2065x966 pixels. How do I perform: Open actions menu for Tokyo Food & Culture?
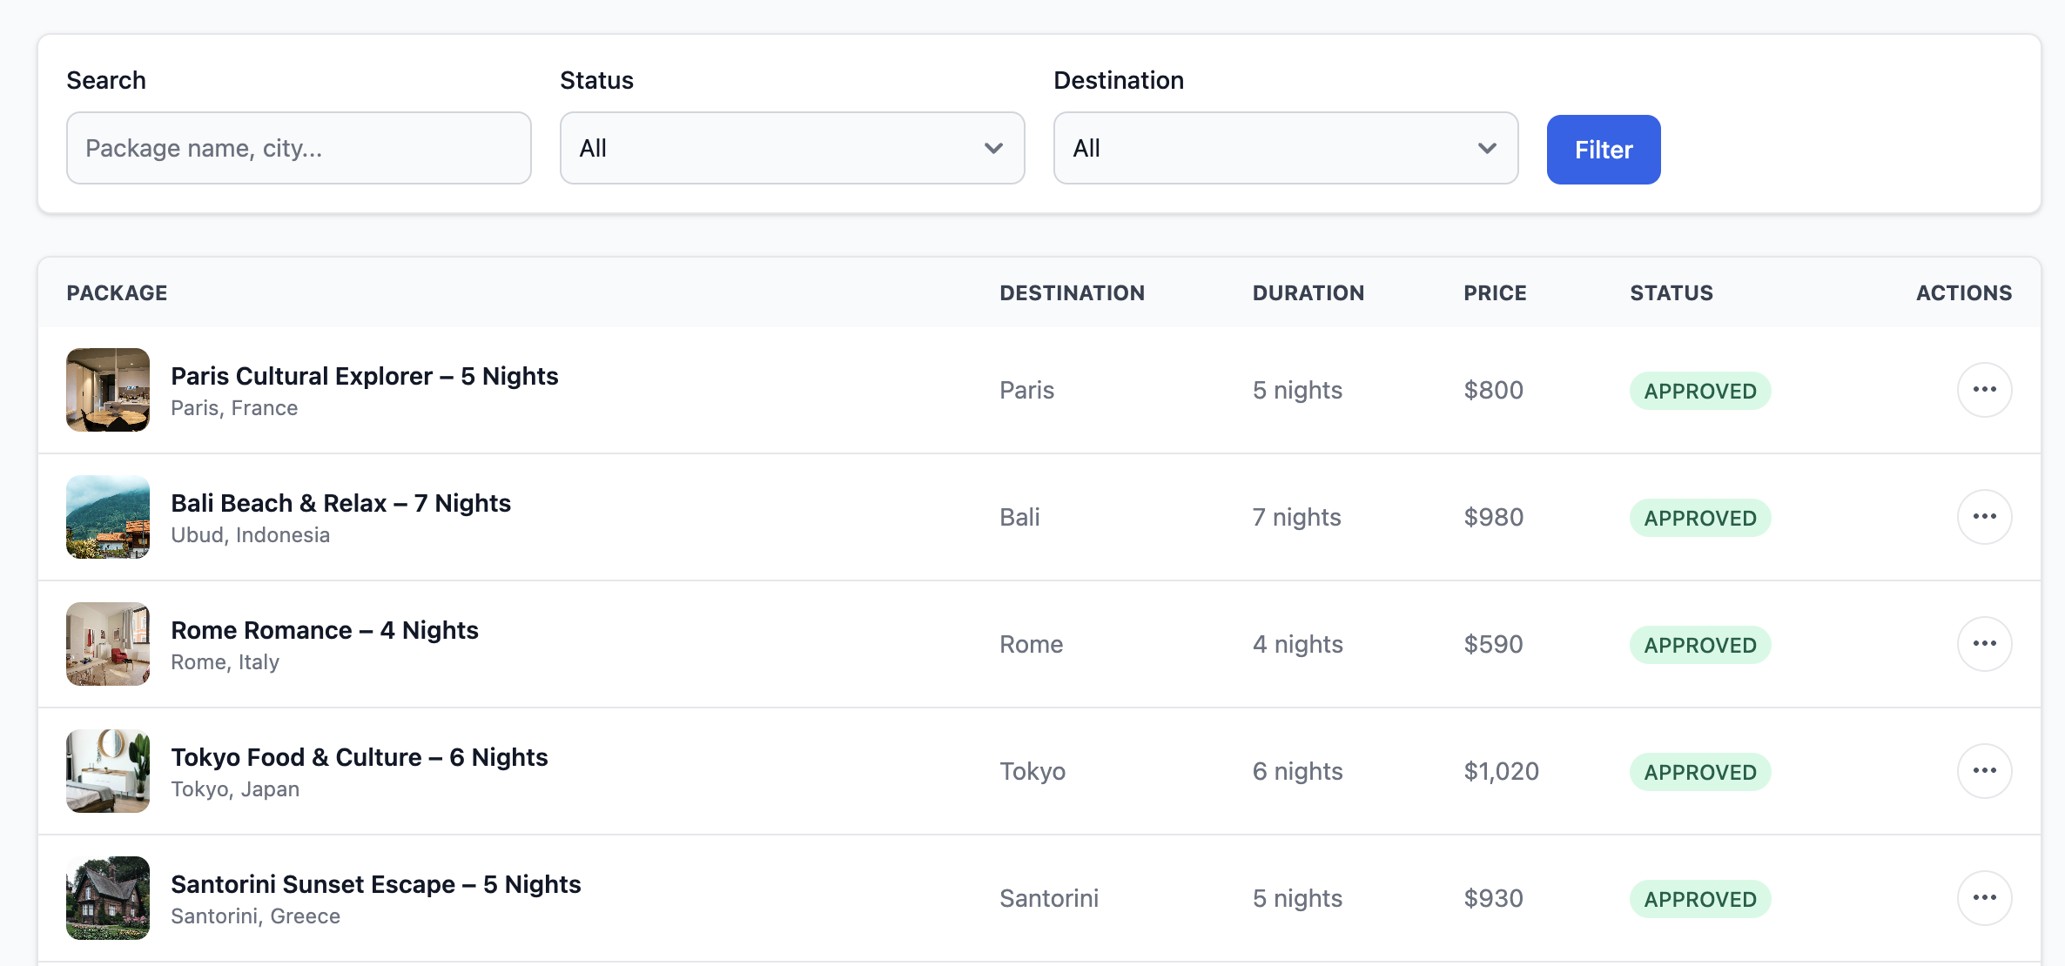pyautogui.click(x=1984, y=771)
